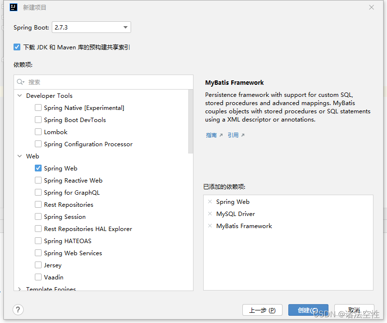Check the Vaadin dependency

pyautogui.click(x=38, y=277)
